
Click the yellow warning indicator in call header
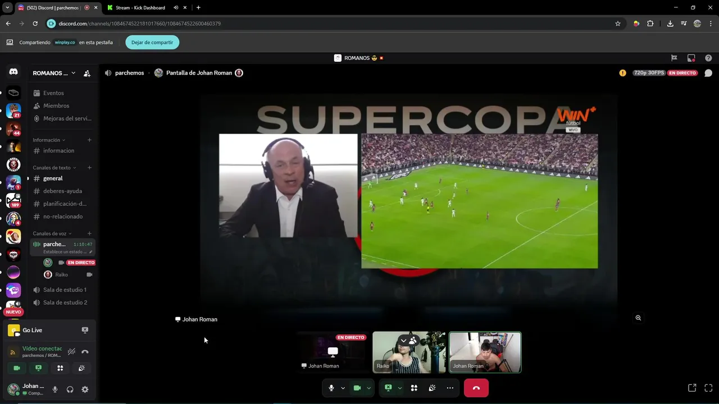(x=622, y=73)
